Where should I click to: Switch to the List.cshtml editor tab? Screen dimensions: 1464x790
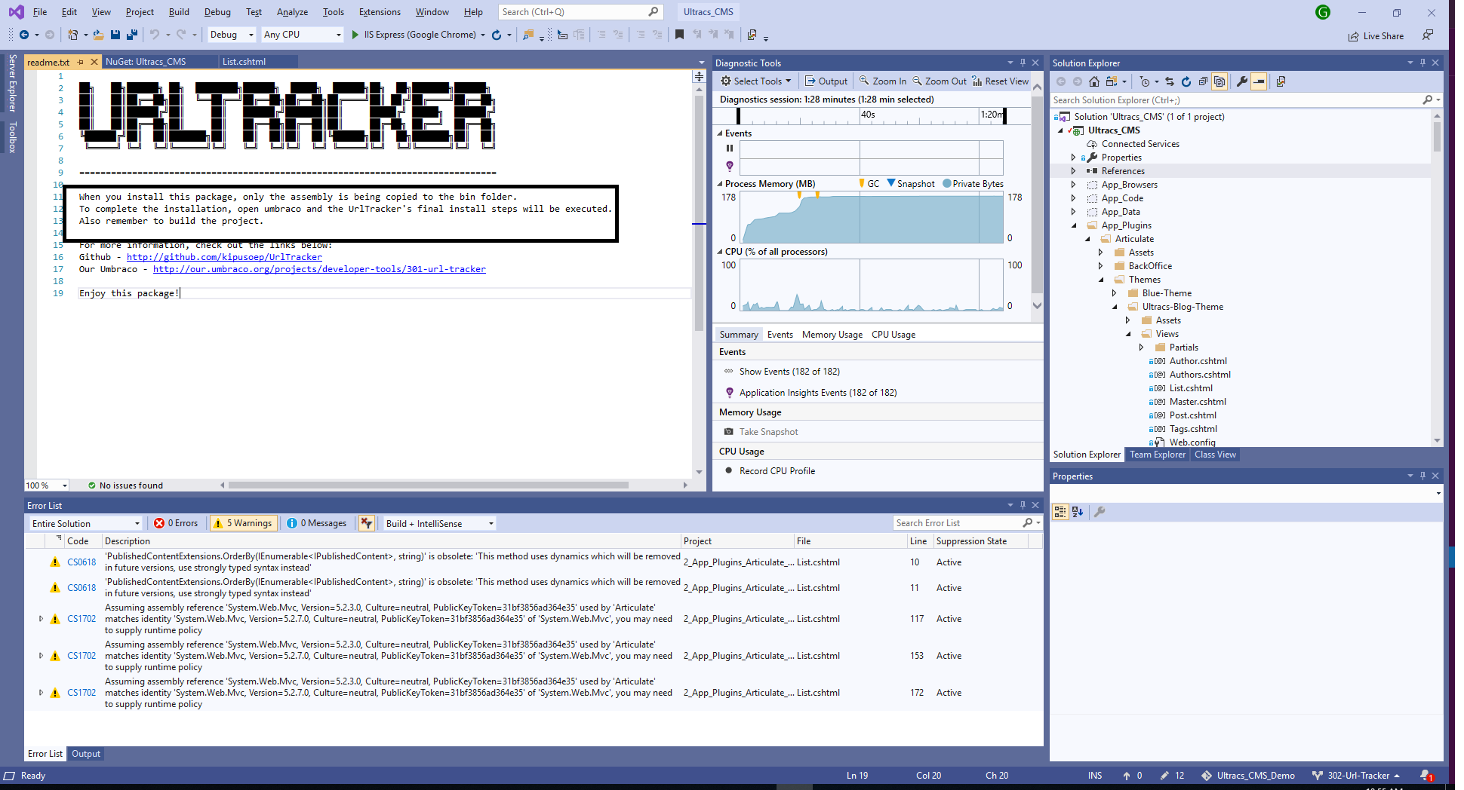[x=244, y=62]
